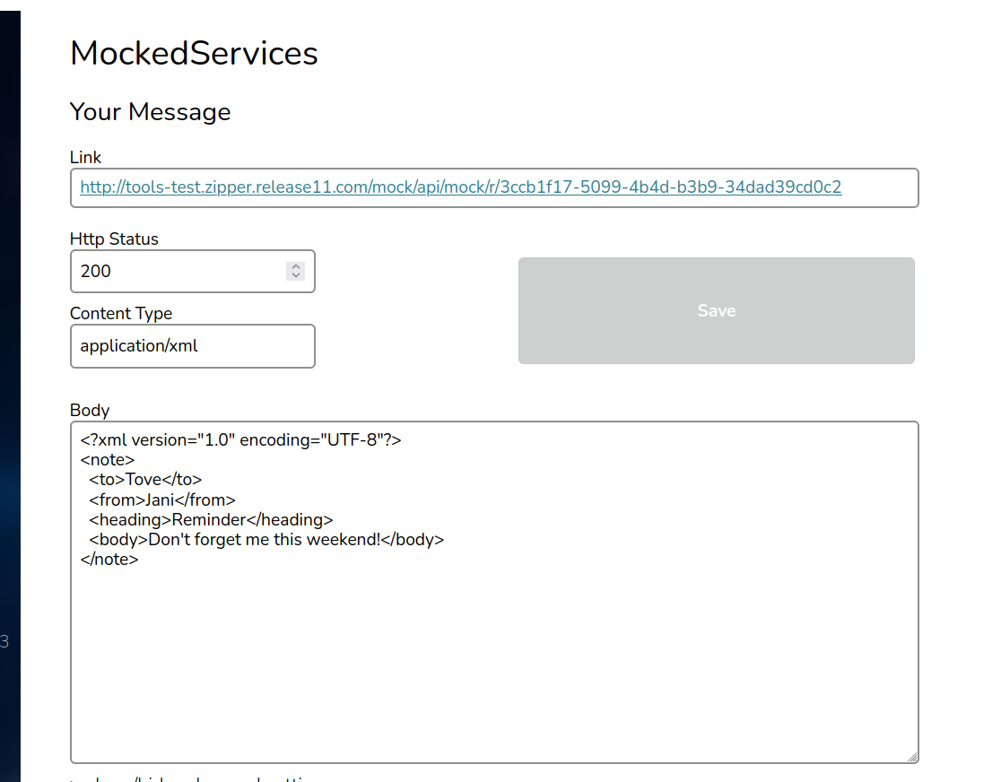Click the empty area of the Body textarea
1001x782 pixels.
click(493, 664)
